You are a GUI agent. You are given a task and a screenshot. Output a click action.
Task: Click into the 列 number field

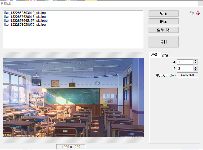click(x=185, y=62)
